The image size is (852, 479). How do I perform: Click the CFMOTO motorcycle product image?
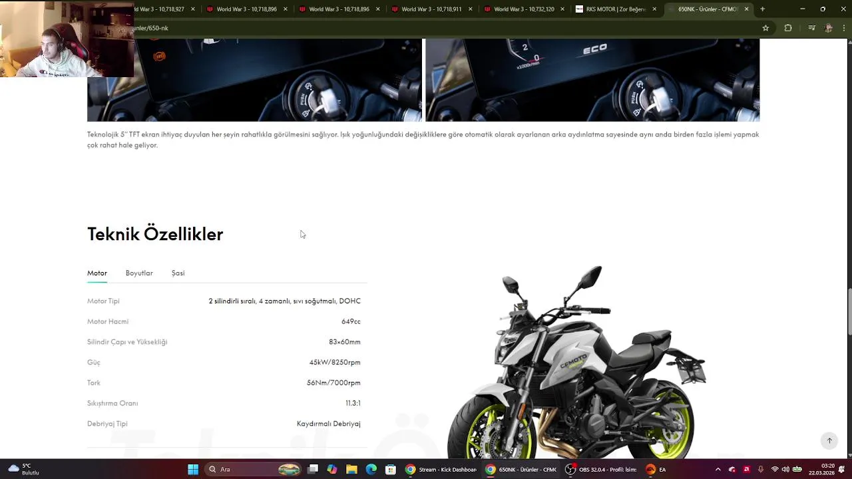pos(576,363)
